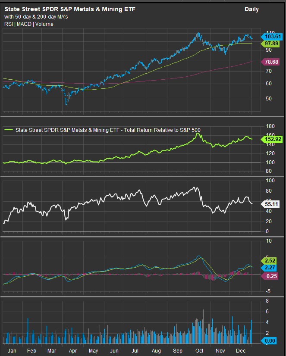286x356 pixels.
Task: Click the white 55.11 RSI value tag
Action: point(272,203)
